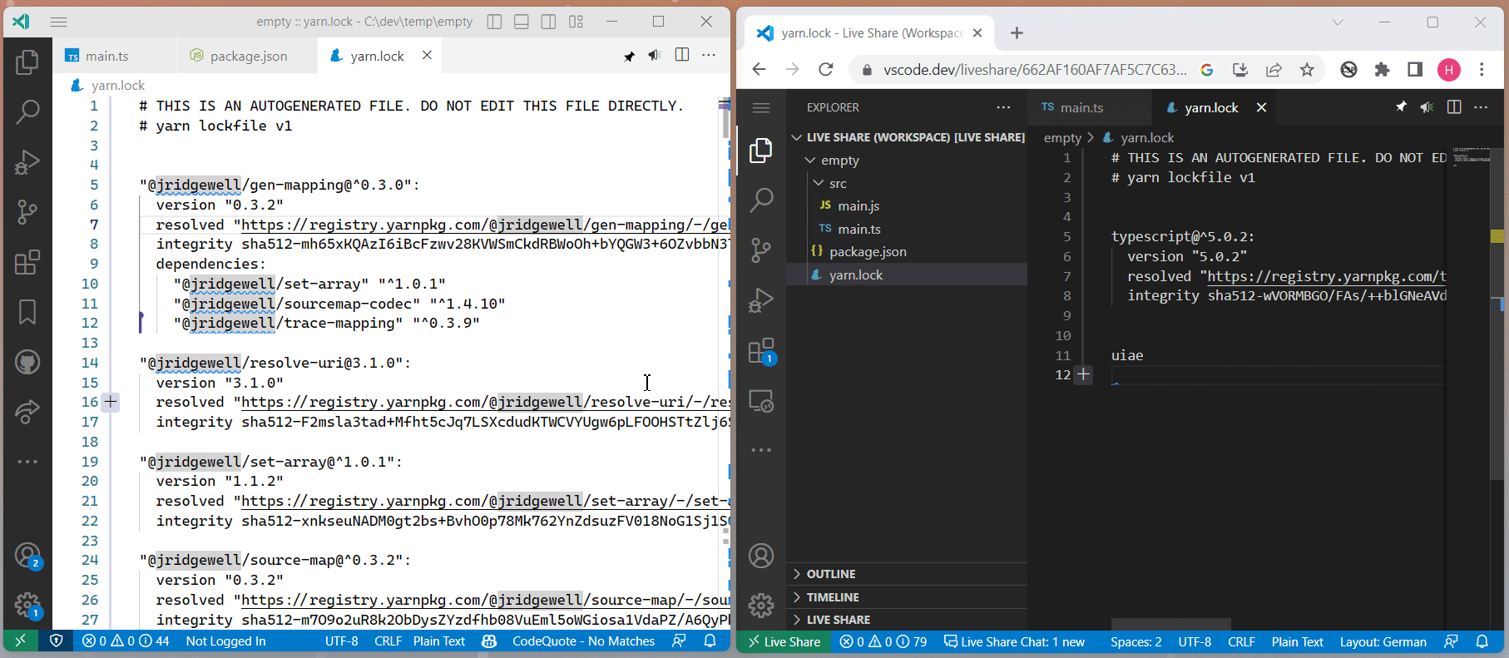Bookmark this page with Chrome star icon

point(1307,70)
